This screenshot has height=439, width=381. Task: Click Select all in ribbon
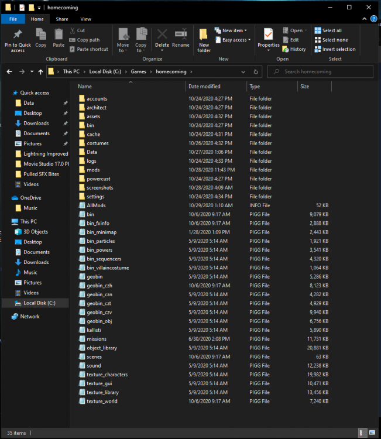pyautogui.click(x=328, y=30)
